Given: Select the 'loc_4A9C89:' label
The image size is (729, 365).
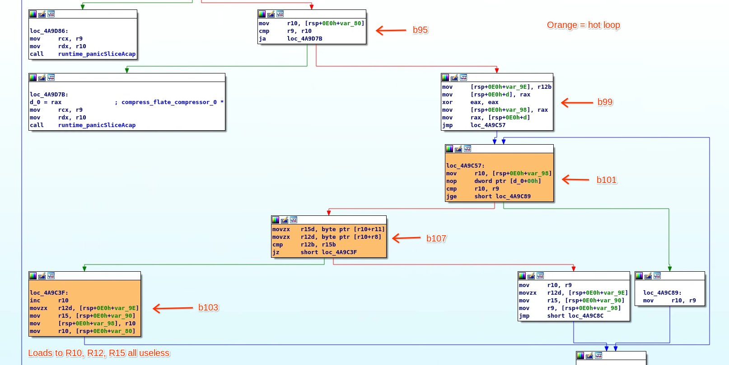Looking at the screenshot, I should click(x=662, y=293).
